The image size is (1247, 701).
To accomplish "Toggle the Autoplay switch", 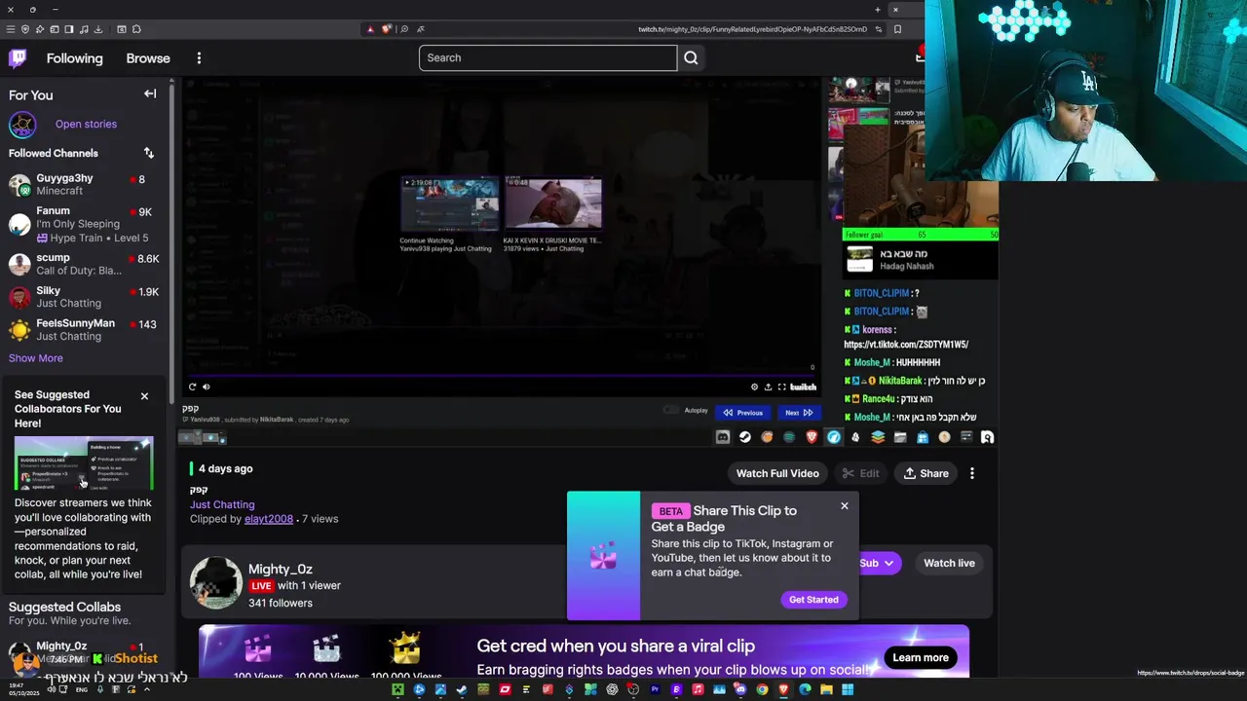I will [670, 411].
